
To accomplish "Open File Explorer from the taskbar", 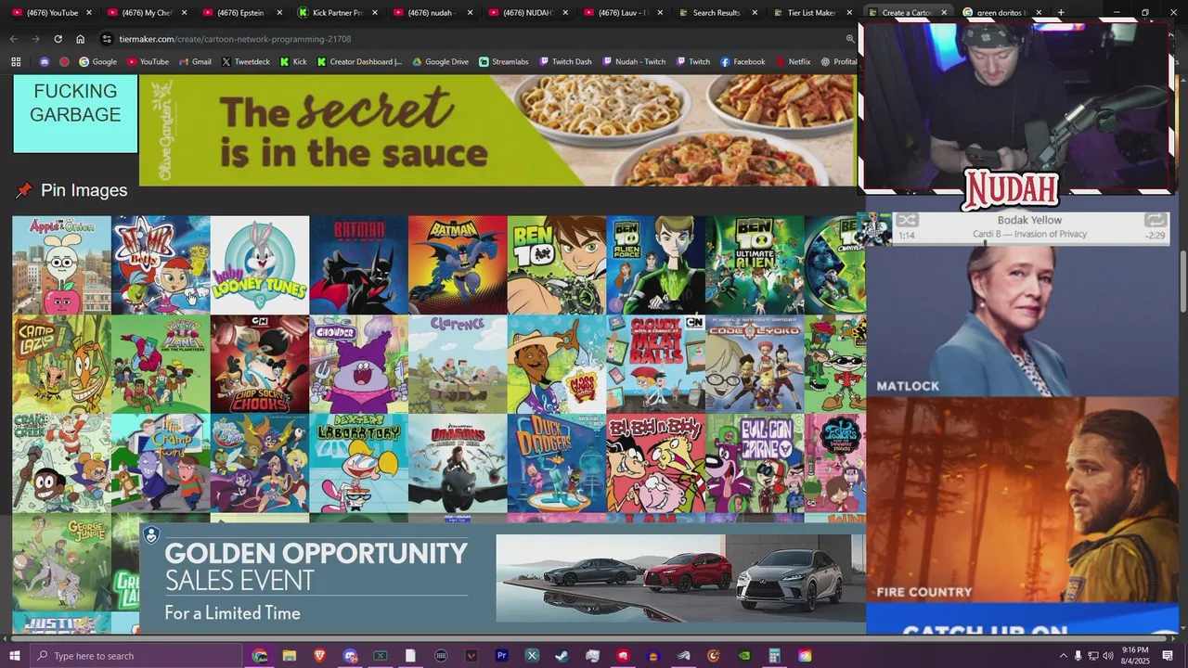I will click(x=289, y=656).
